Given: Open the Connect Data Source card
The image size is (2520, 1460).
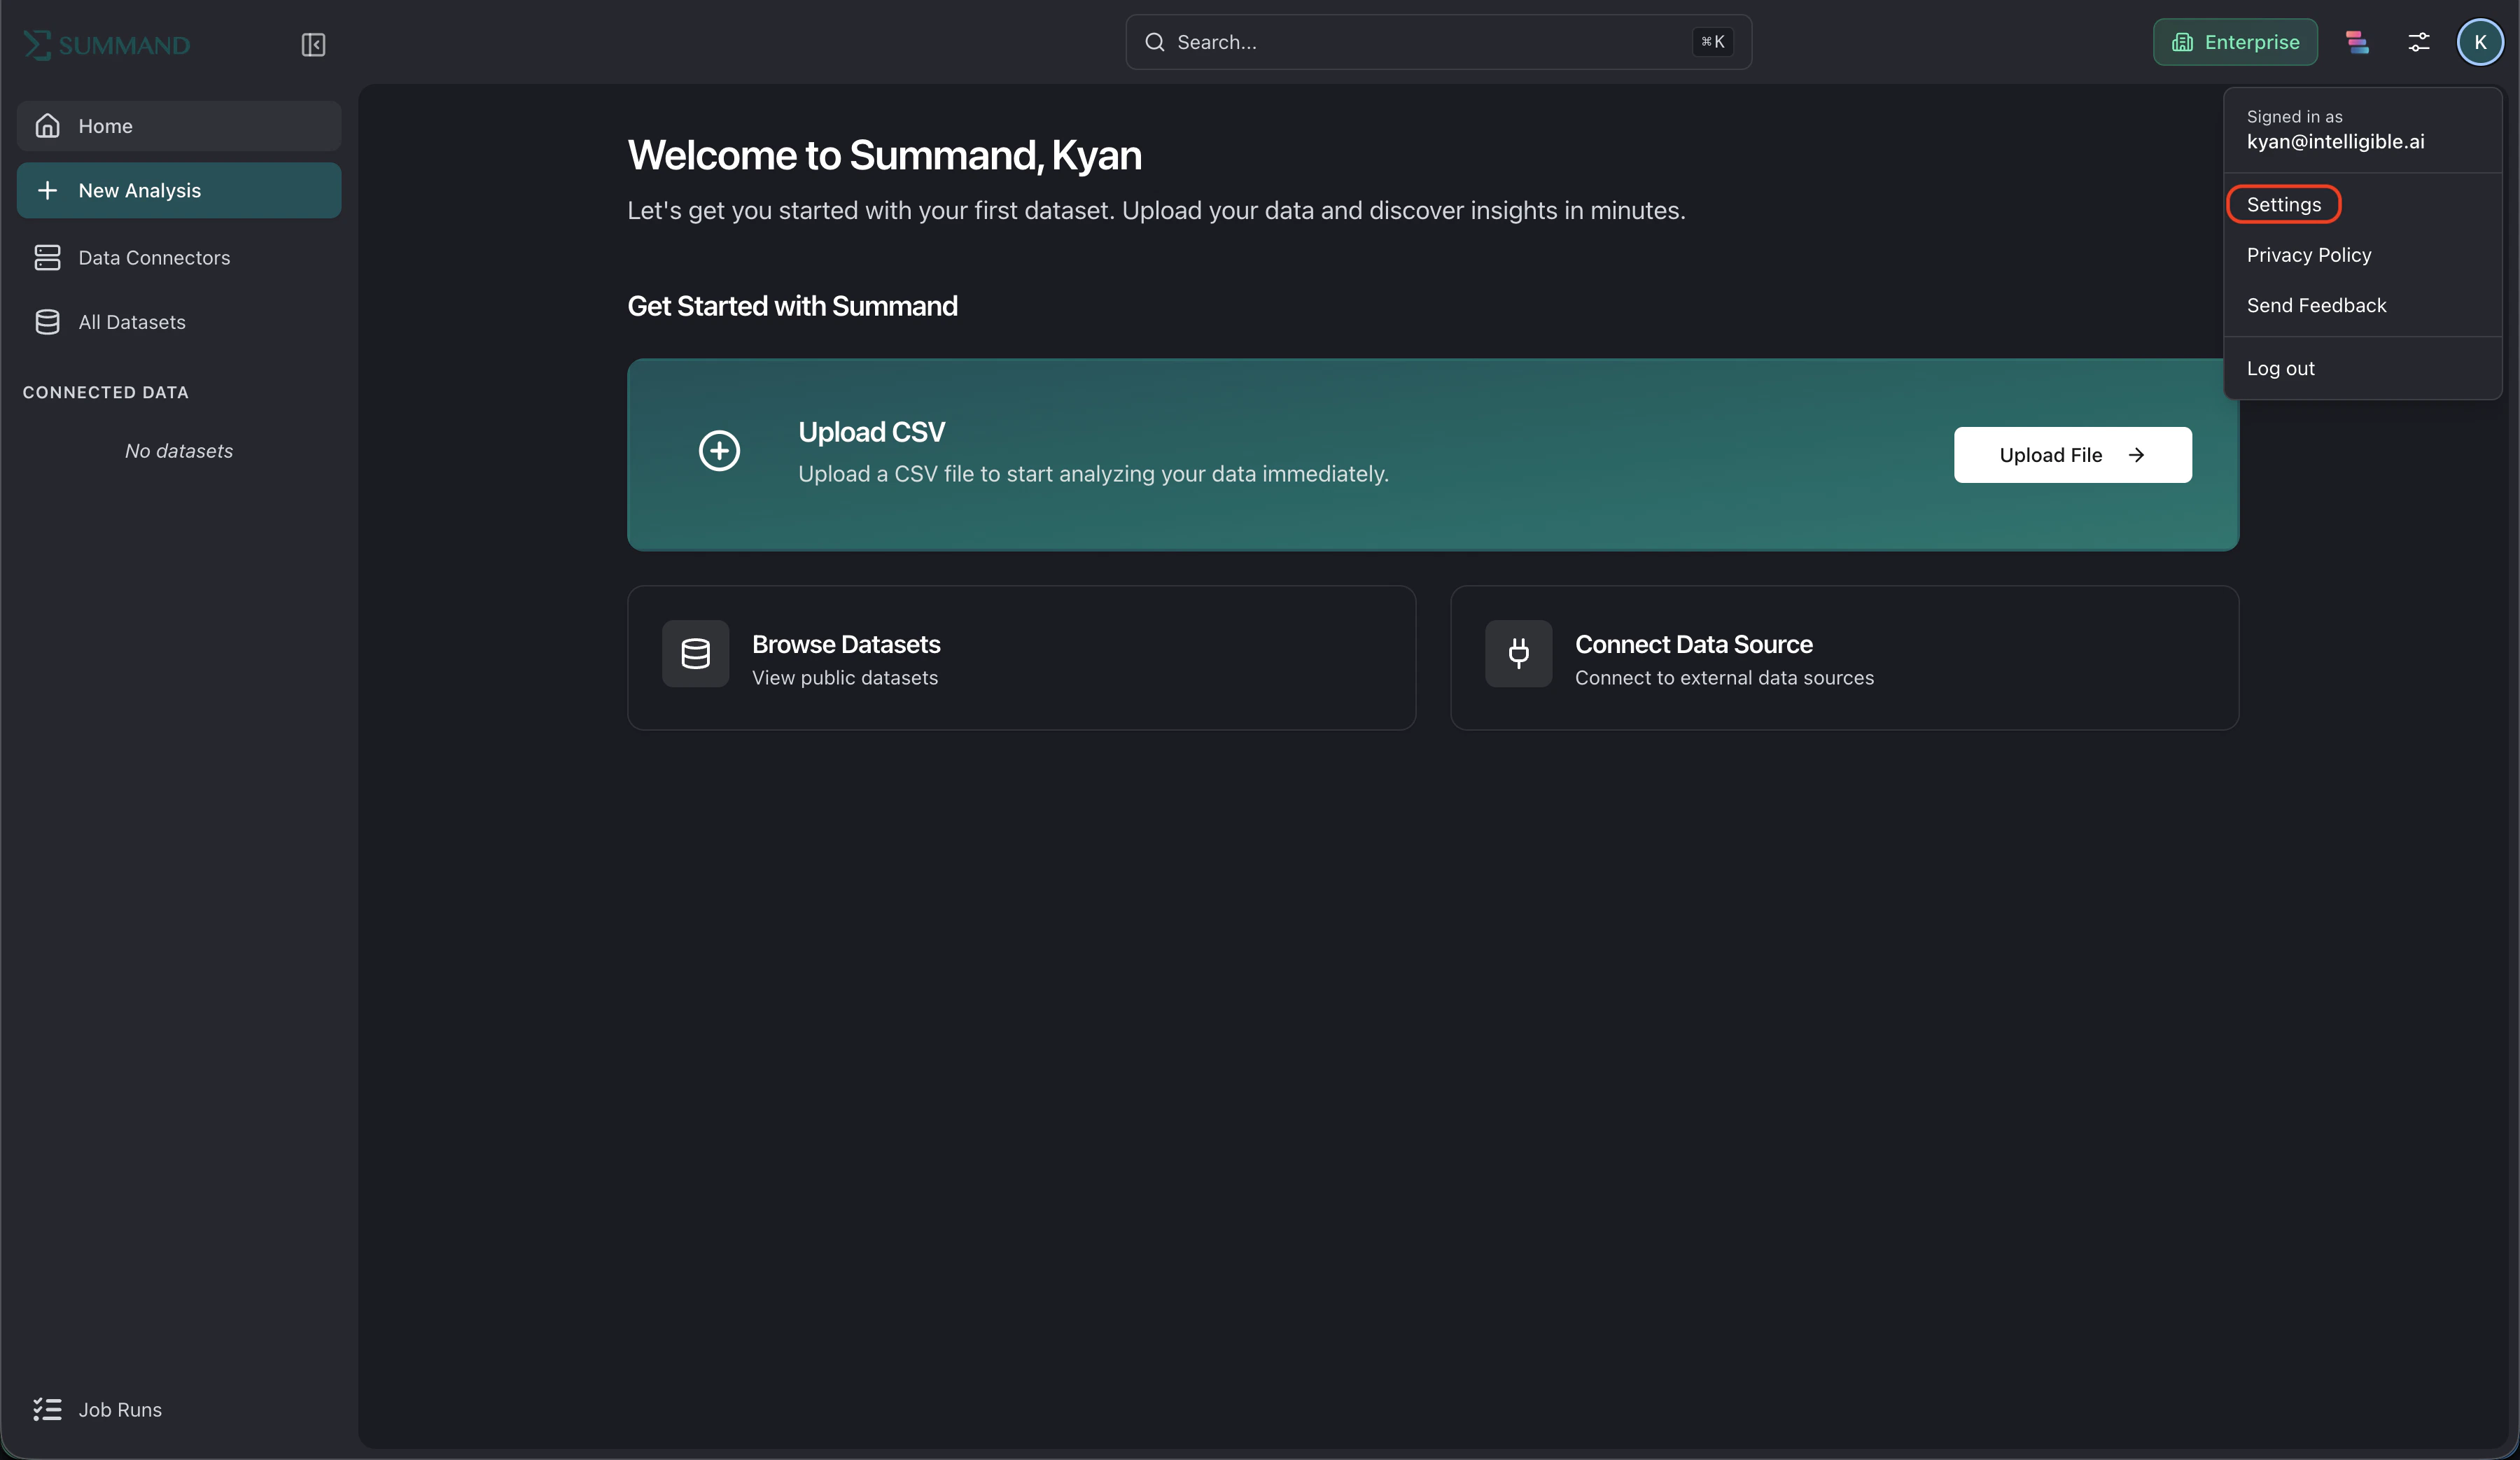Looking at the screenshot, I should 1844,658.
